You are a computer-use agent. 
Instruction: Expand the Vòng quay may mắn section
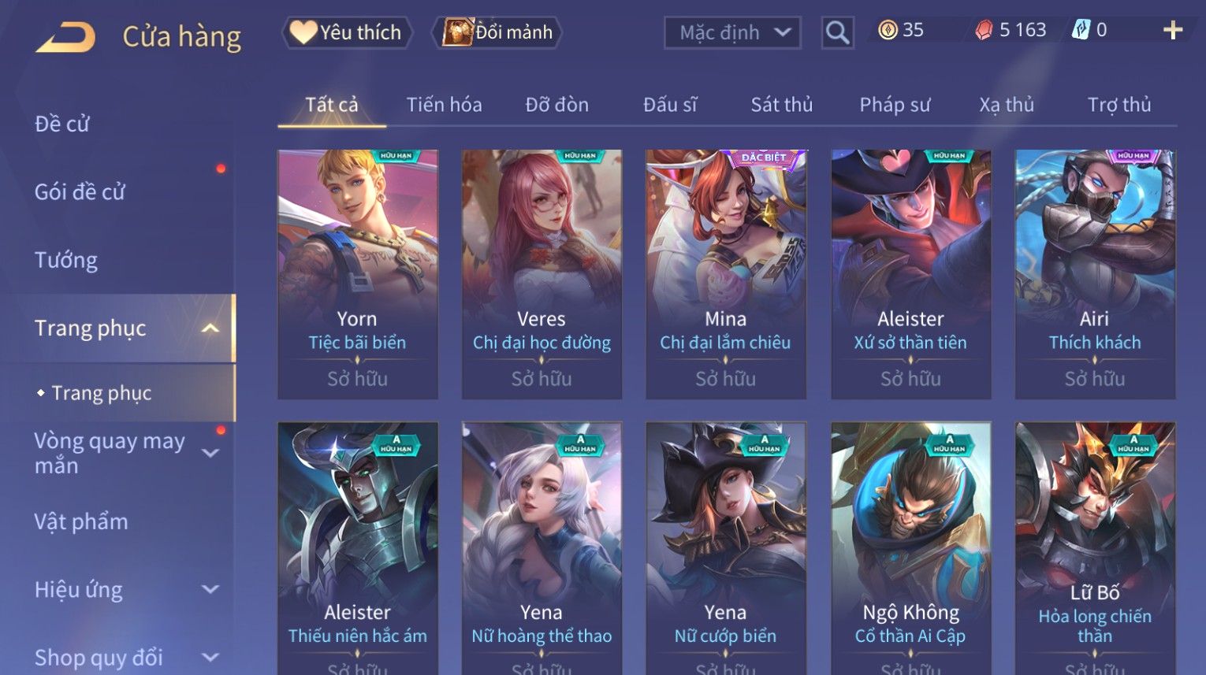(x=210, y=453)
